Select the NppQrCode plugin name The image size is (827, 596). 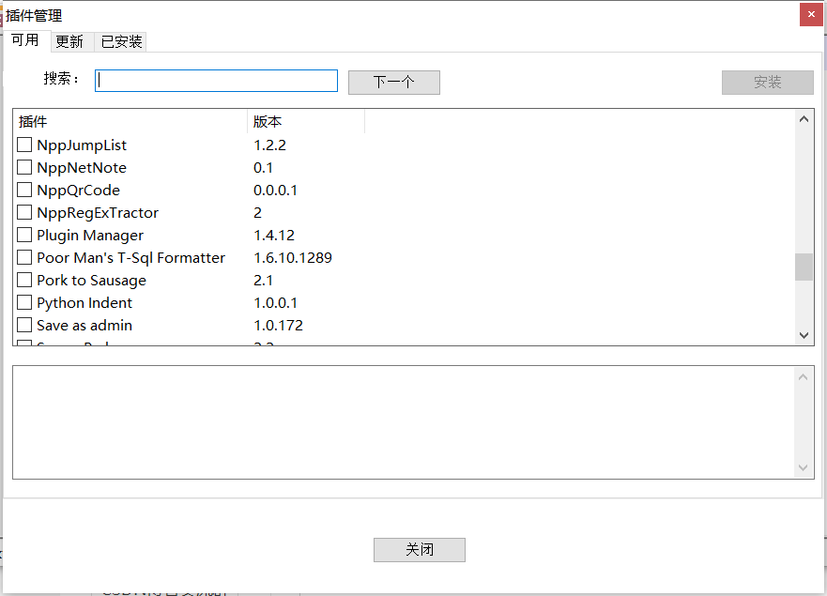[x=79, y=191]
